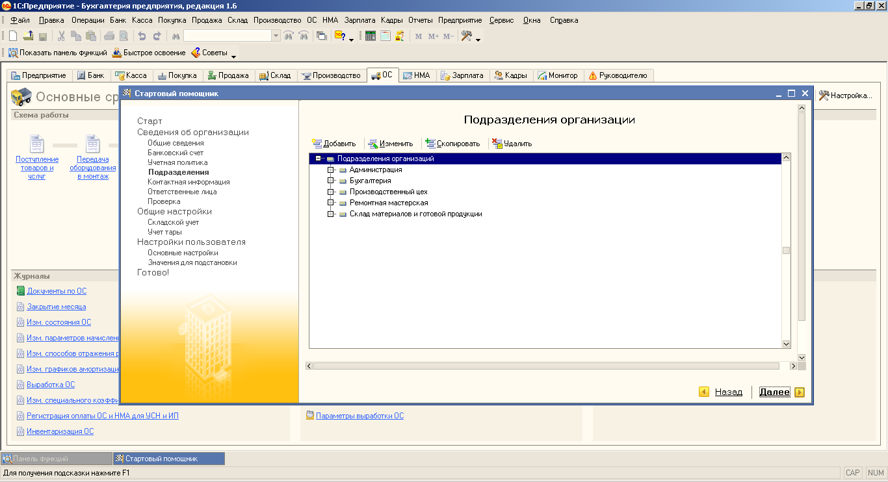The image size is (888, 482).
Task: Click the M+ memory button
Action: tap(434, 36)
